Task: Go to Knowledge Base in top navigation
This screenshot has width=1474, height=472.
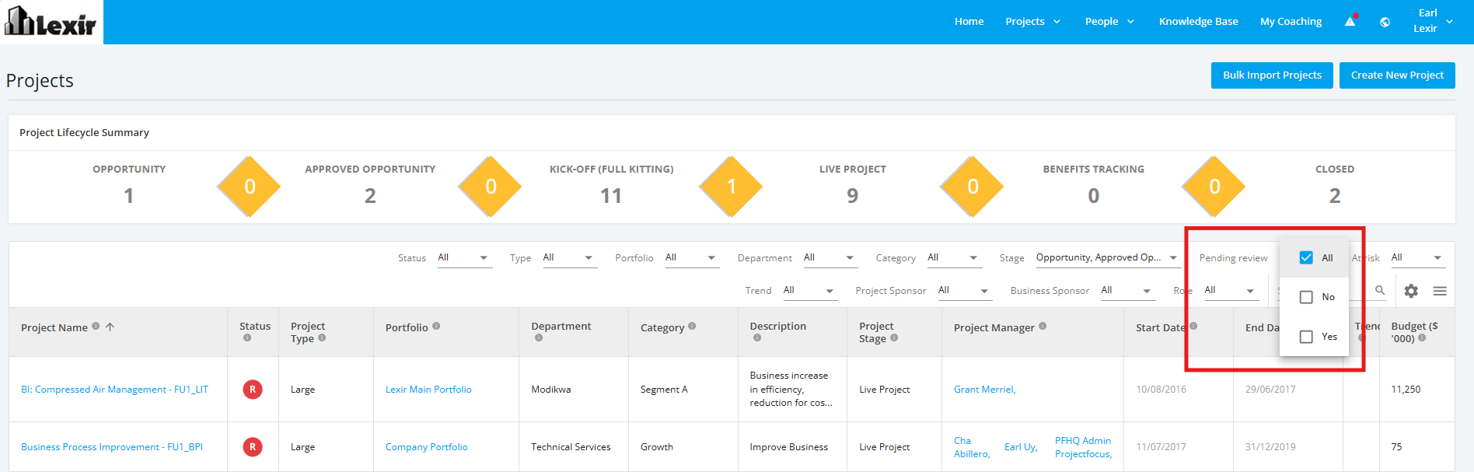Action: (1198, 22)
